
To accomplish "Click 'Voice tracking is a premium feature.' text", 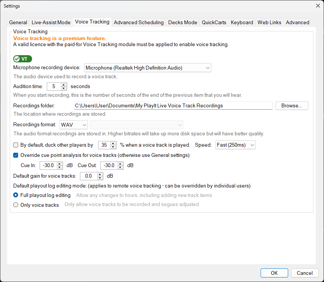I will [x=60, y=38].
